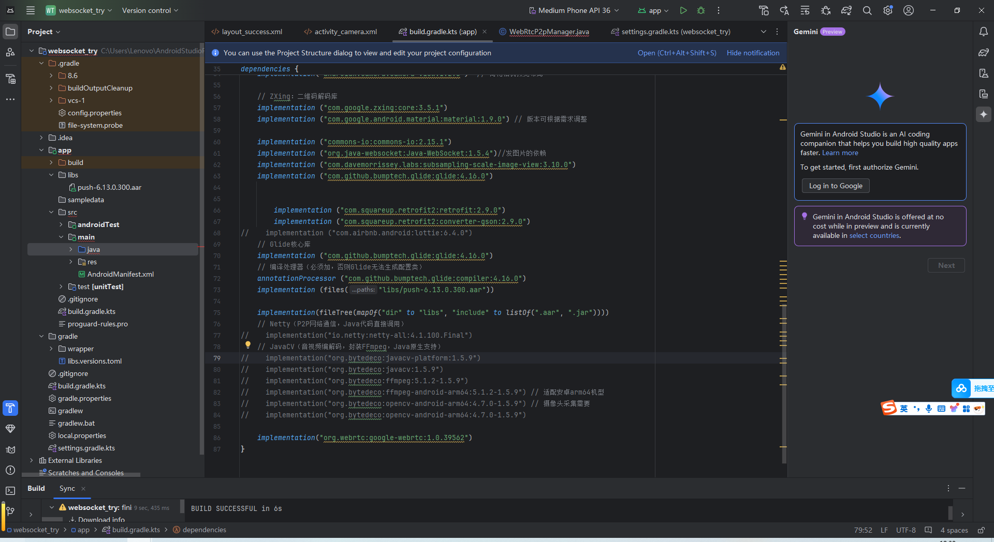The width and height of the screenshot is (994, 542).
Task: Expand the External Libraries node
Action: click(32, 460)
